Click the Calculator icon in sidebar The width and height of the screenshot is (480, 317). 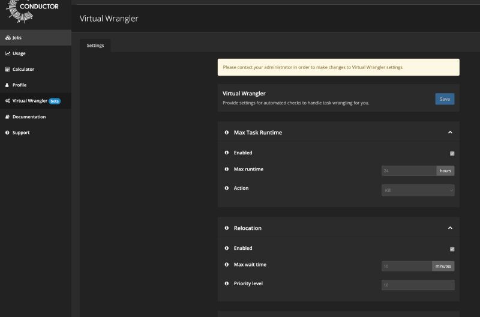[7, 69]
